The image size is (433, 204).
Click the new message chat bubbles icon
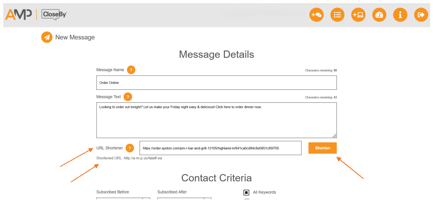pos(316,15)
